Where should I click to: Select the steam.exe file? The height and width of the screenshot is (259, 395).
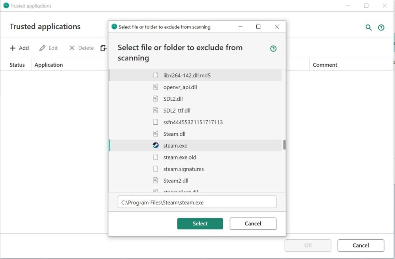coord(175,145)
